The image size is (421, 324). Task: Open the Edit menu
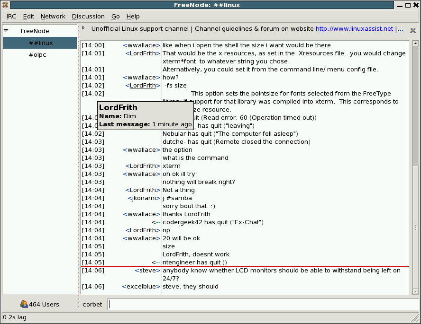coord(28,17)
